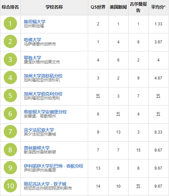Open the 普林斯顿大学 link
This screenshot has width=169, height=196.
click(37, 148)
